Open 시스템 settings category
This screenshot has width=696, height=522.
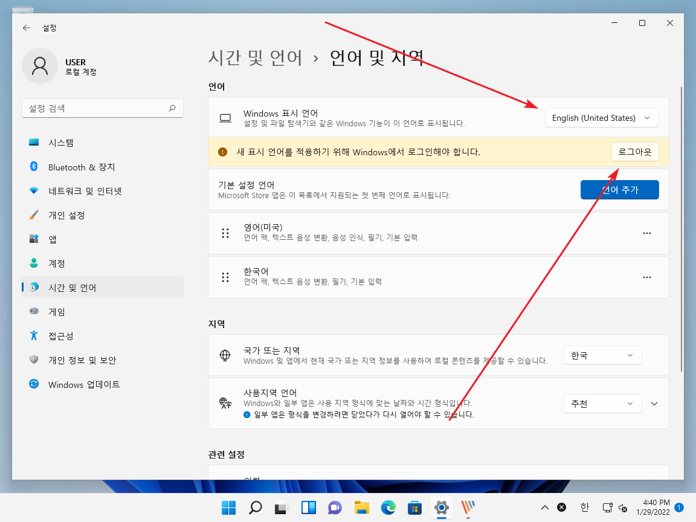(103, 143)
